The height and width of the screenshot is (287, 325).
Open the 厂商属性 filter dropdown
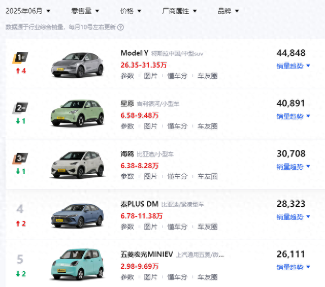(x=179, y=11)
